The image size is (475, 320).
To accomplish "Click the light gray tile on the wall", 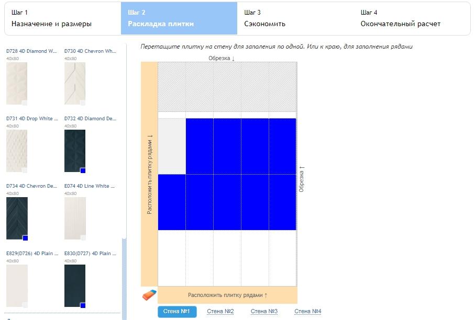I will (172, 146).
